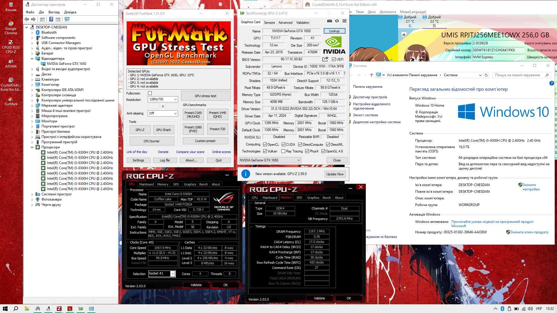The height and width of the screenshot is (313, 557).
Task: Expand the Bluetooth node in Device Manager
Action: point(32,32)
